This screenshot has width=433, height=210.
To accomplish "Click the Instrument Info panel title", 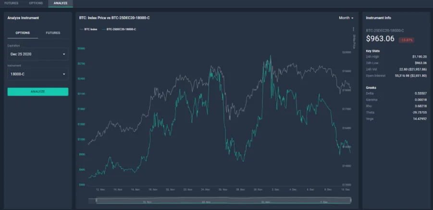I will pyautogui.click(x=378, y=18).
